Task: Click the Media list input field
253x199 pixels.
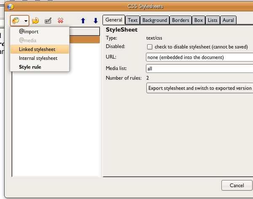Action: click(x=199, y=68)
